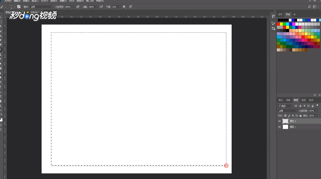
Task: Open layer blend mode dropdown
Action: [288, 111]
